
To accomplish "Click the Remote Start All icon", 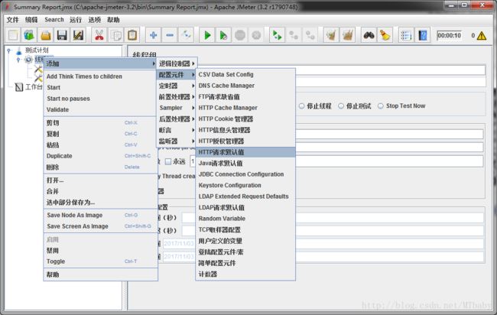I will coord(277,35).
